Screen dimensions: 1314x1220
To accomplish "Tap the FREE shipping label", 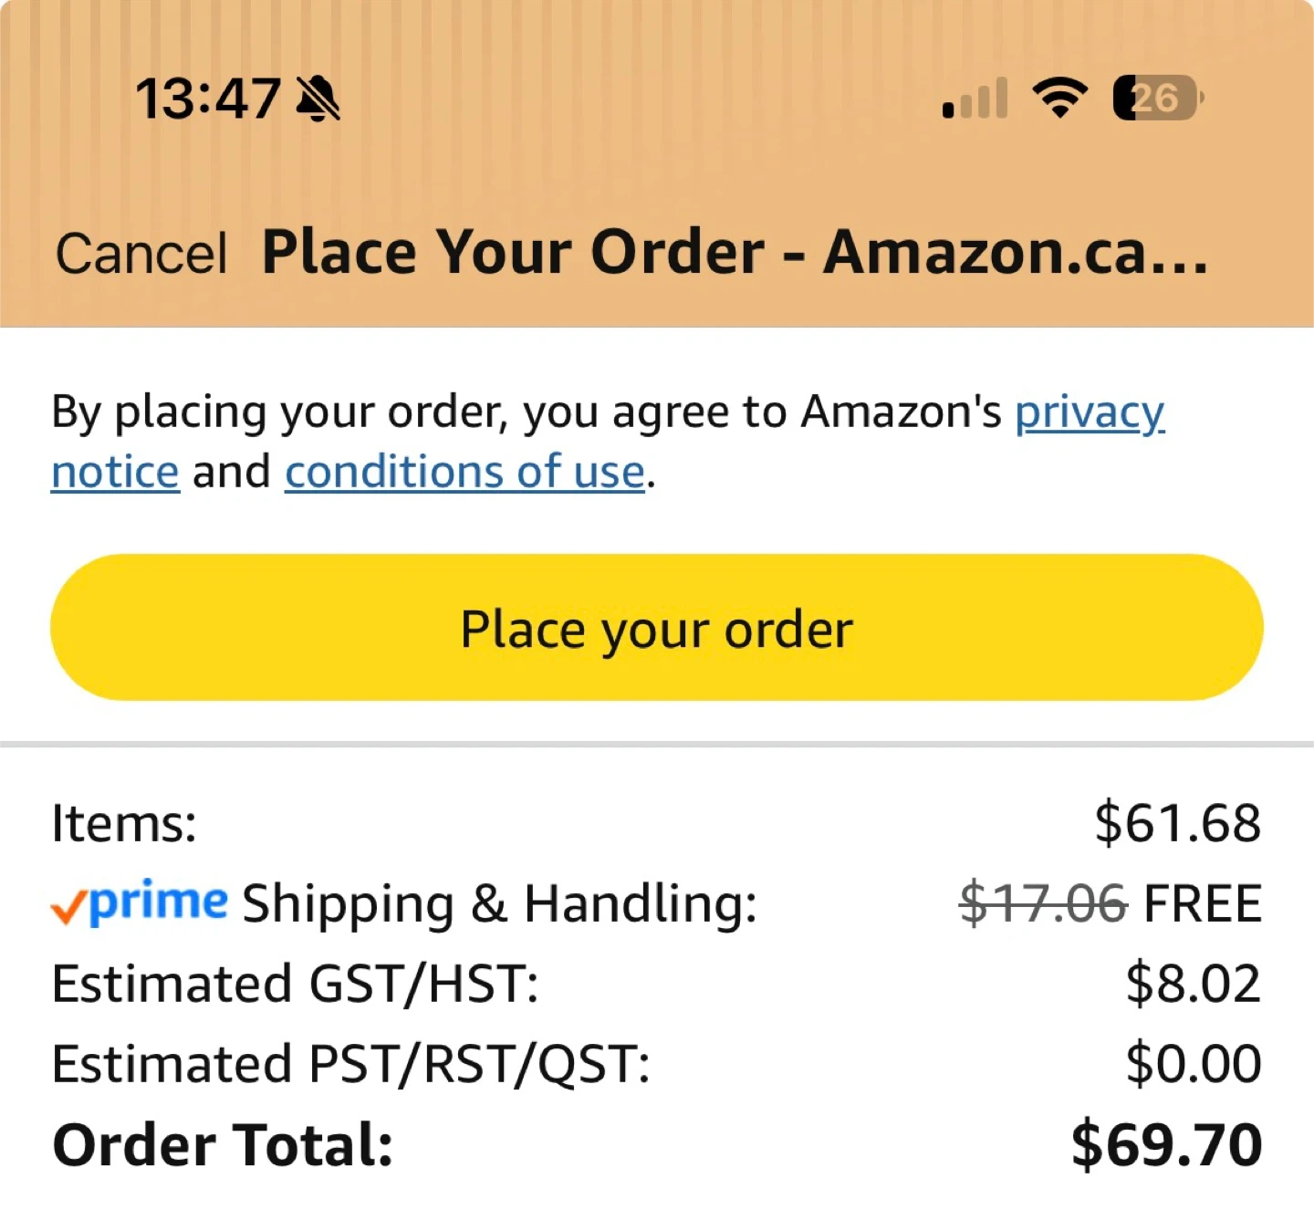I will point(1203,903).
